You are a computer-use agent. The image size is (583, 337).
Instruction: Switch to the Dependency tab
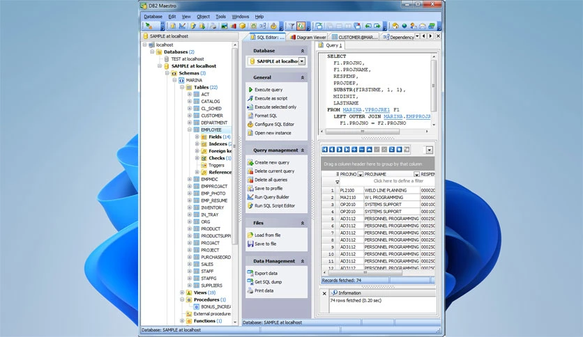point(398,37)
